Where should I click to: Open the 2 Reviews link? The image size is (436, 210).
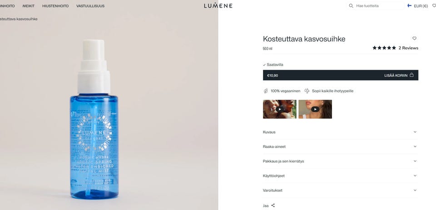[408, 48]
